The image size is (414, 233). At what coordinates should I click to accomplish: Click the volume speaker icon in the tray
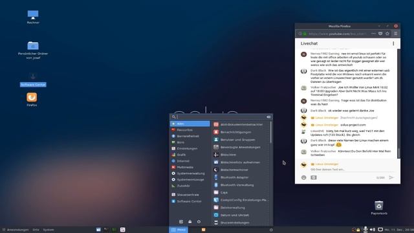coord(373,230)
